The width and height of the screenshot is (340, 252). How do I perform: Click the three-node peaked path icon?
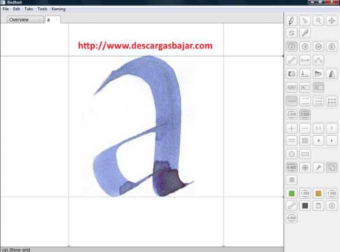(x=318, y=60)
